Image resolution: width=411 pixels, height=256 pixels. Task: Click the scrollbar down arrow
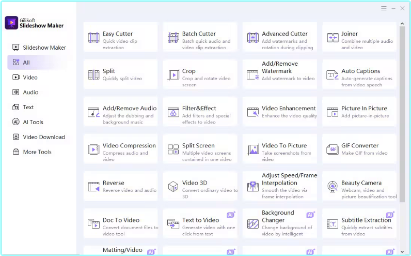pos(402,252)
